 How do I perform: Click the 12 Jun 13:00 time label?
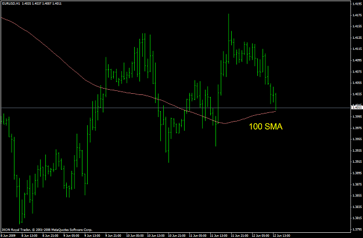click(x=281, y=236)
